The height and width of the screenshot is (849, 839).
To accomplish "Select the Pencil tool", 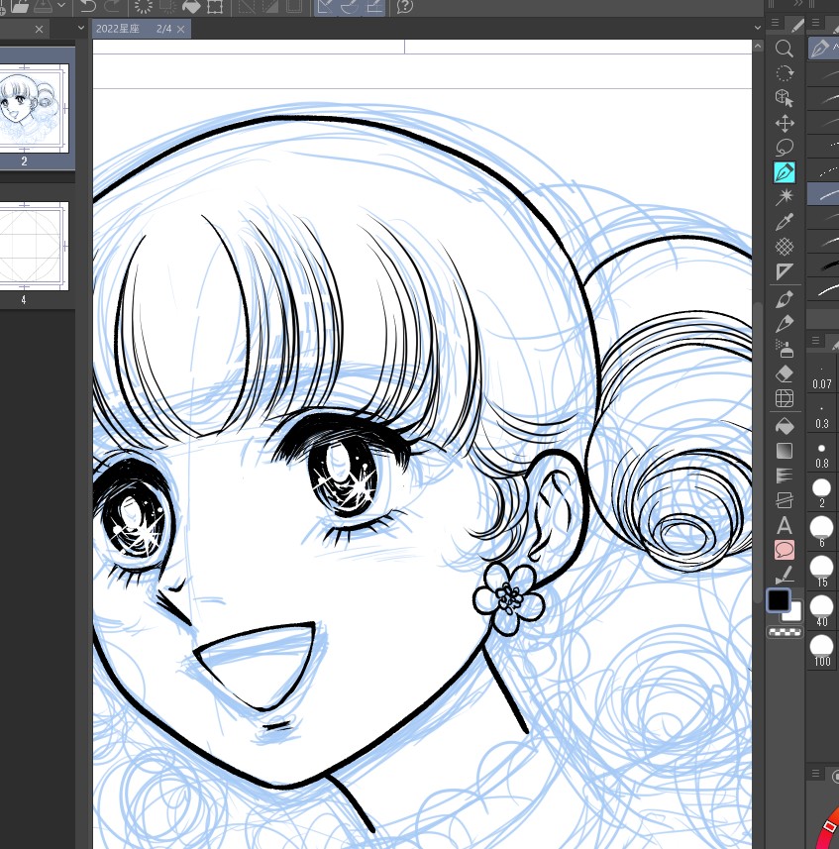I will pos(784,324).
